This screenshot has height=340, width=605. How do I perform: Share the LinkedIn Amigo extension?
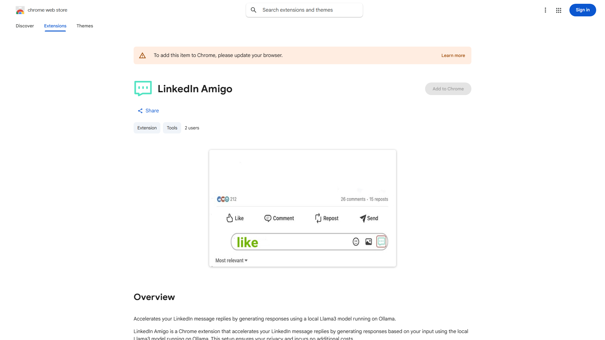pyautogui.click(x=148, y=110)
